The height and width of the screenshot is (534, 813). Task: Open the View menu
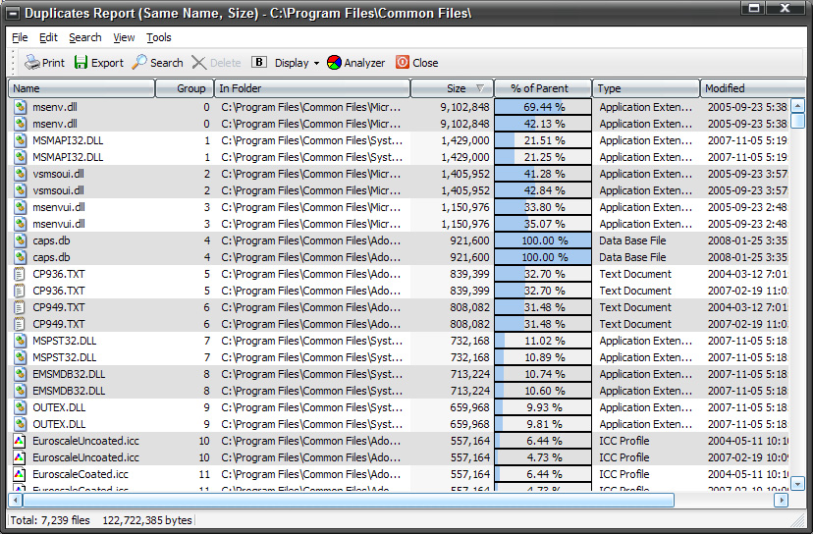point(124,37)
